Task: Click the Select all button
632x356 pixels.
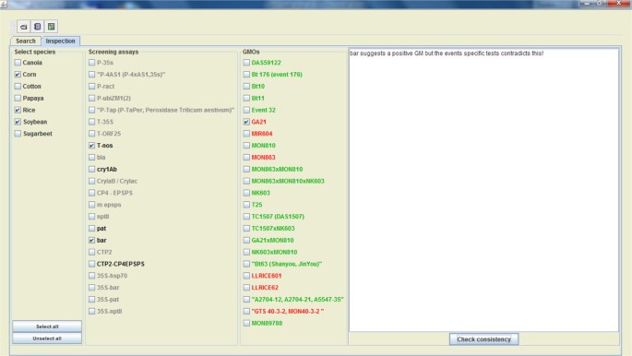Action: (47, 326)
